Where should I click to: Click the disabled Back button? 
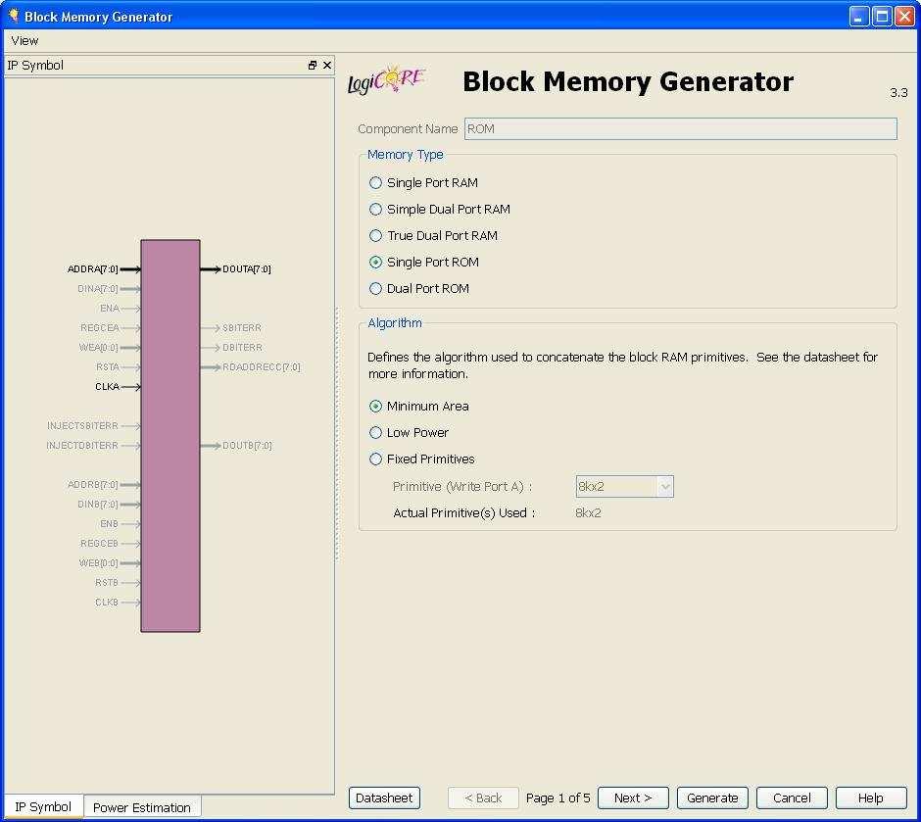(483, 798)
